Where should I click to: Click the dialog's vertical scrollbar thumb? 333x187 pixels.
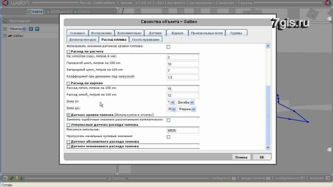pyautogui.click(x=268, y=114)
